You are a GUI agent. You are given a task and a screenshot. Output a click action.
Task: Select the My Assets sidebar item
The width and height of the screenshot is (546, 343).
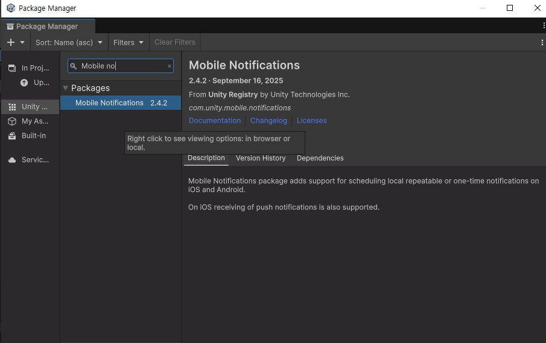(x=30, y=121)
